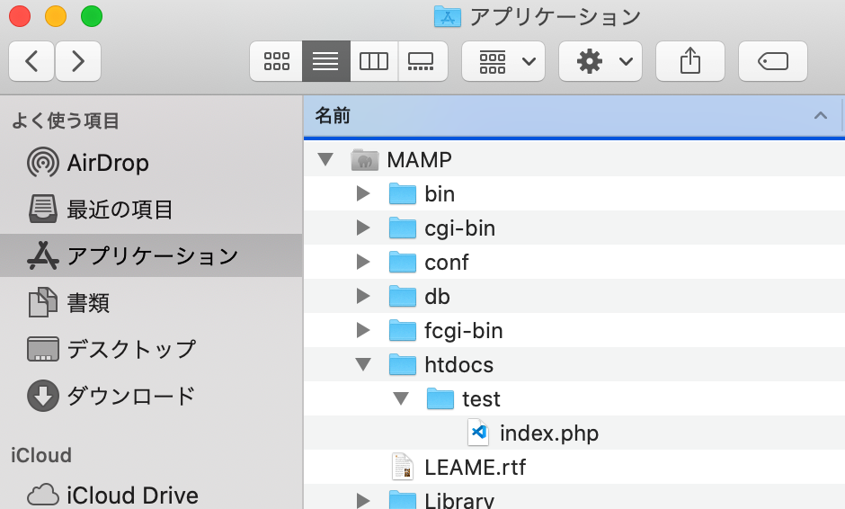Click the Edit Tags icon
This screenshot has height=509, width=845.
pyautogui.click(x=772, y=61)
